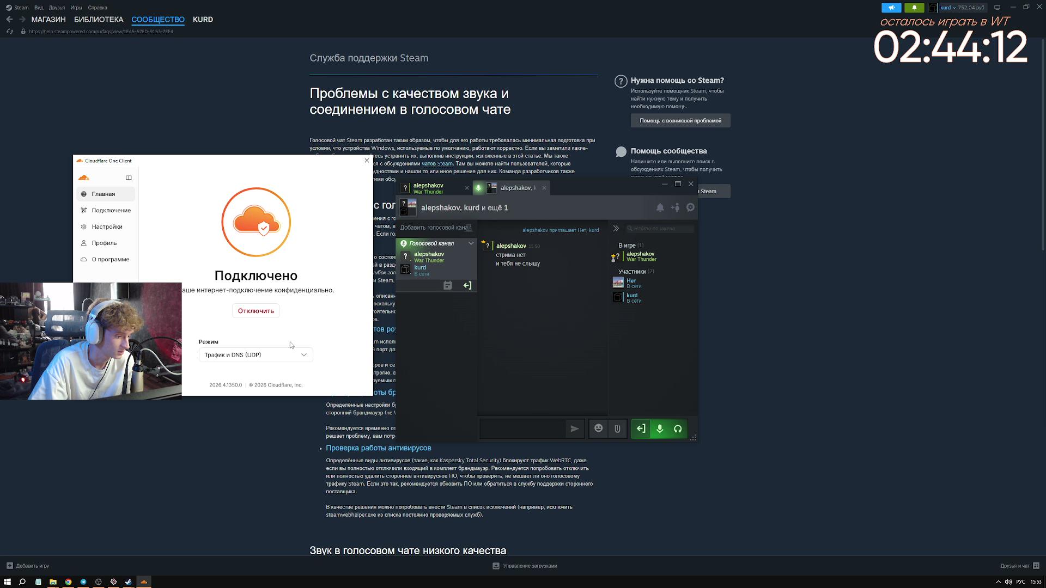Open Steam announcements megaphone button
This screenshot has width=1046, height=588.
(x=891, y=8)
